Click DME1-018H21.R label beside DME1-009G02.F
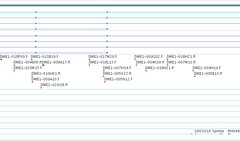This screenshot has width=240, height=141. (181, 57)
